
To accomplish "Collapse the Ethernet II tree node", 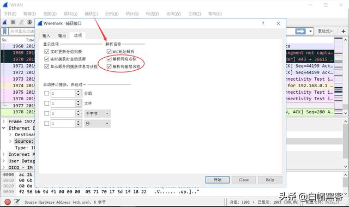I will tap(4, 128).
